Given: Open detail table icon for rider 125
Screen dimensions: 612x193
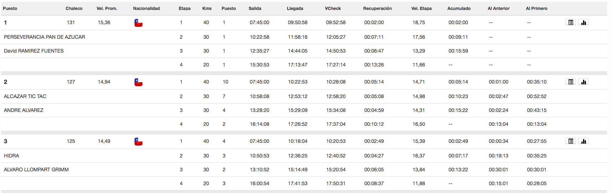Looking at the screenshot, I should [571, 141].
